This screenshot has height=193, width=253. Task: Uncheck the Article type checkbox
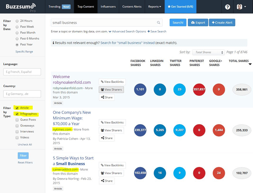click(x=17, y=108)
